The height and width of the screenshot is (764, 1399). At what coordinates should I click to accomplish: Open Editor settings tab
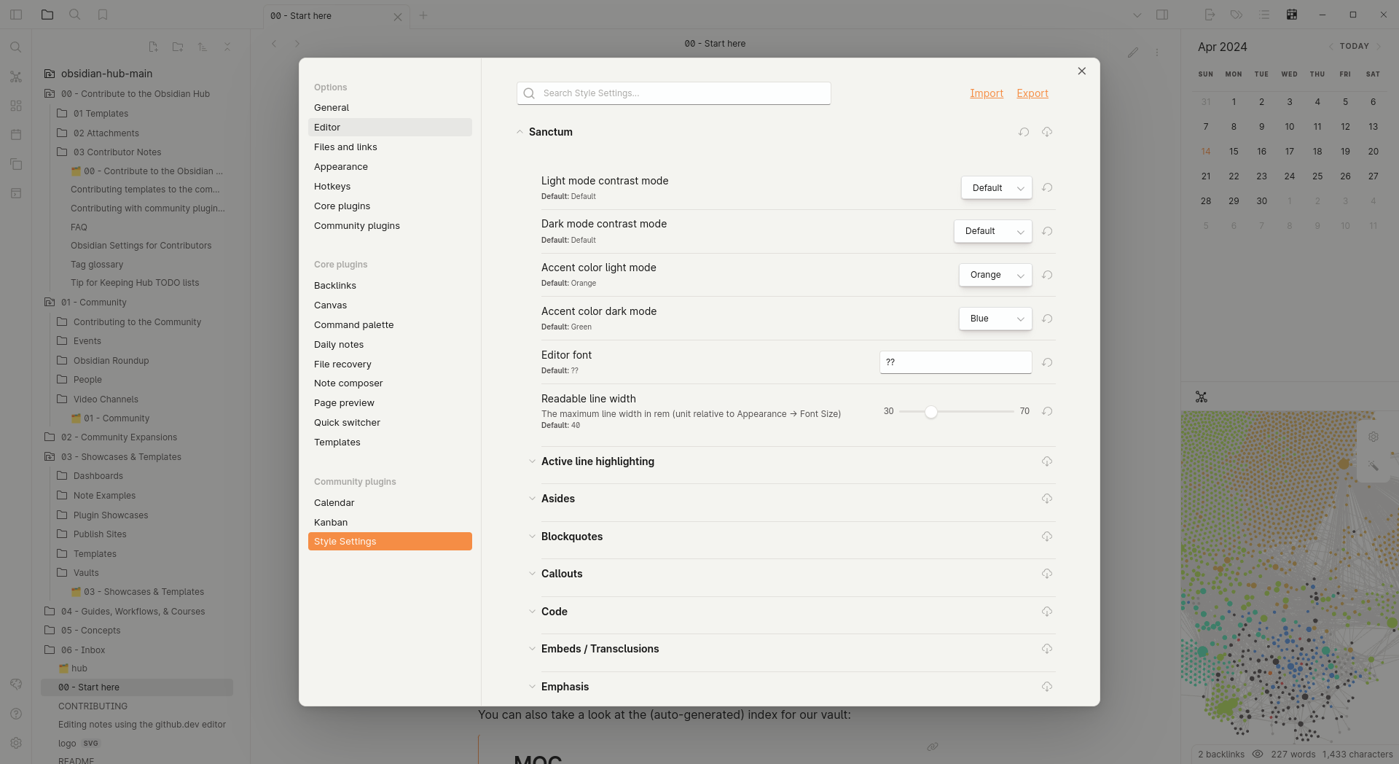point(390,128)
